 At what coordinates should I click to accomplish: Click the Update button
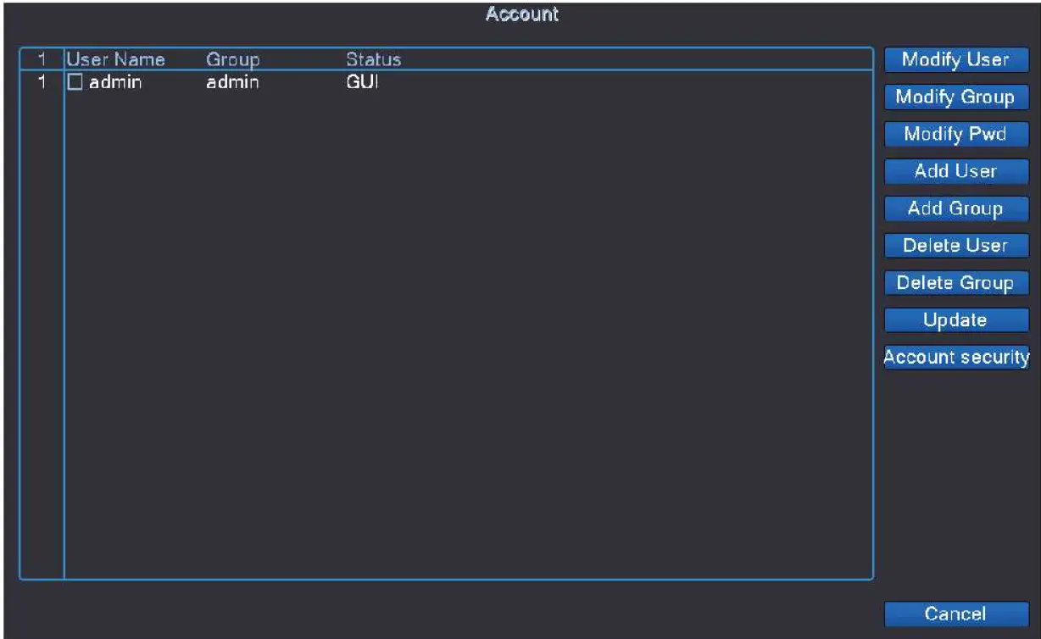coord(955,320)
